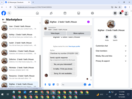Click the More options button
The width and height of the screenshot is (132, 99).
tap(79, 33)
